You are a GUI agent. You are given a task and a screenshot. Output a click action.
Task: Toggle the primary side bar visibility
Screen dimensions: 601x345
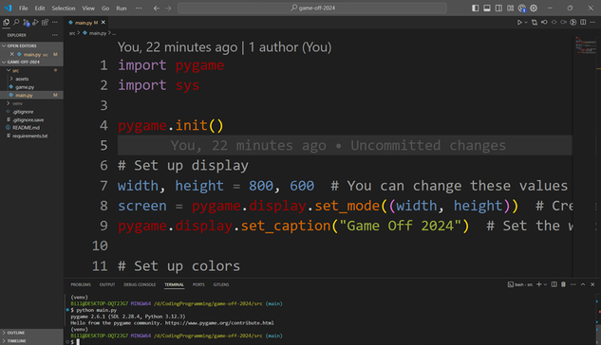tap(476, 8)
